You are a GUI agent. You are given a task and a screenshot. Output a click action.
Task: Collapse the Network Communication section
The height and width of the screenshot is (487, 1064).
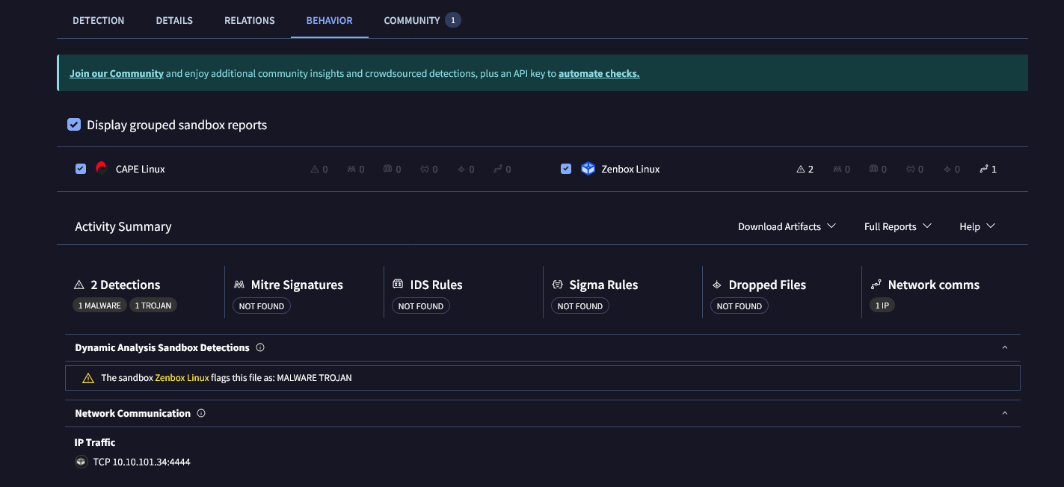pos(1005,413)
